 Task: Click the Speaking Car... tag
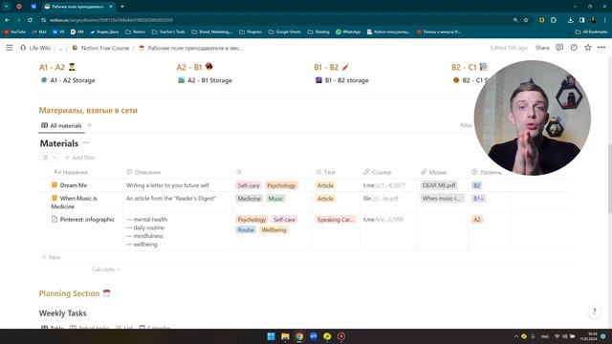[x=336, y=220]
